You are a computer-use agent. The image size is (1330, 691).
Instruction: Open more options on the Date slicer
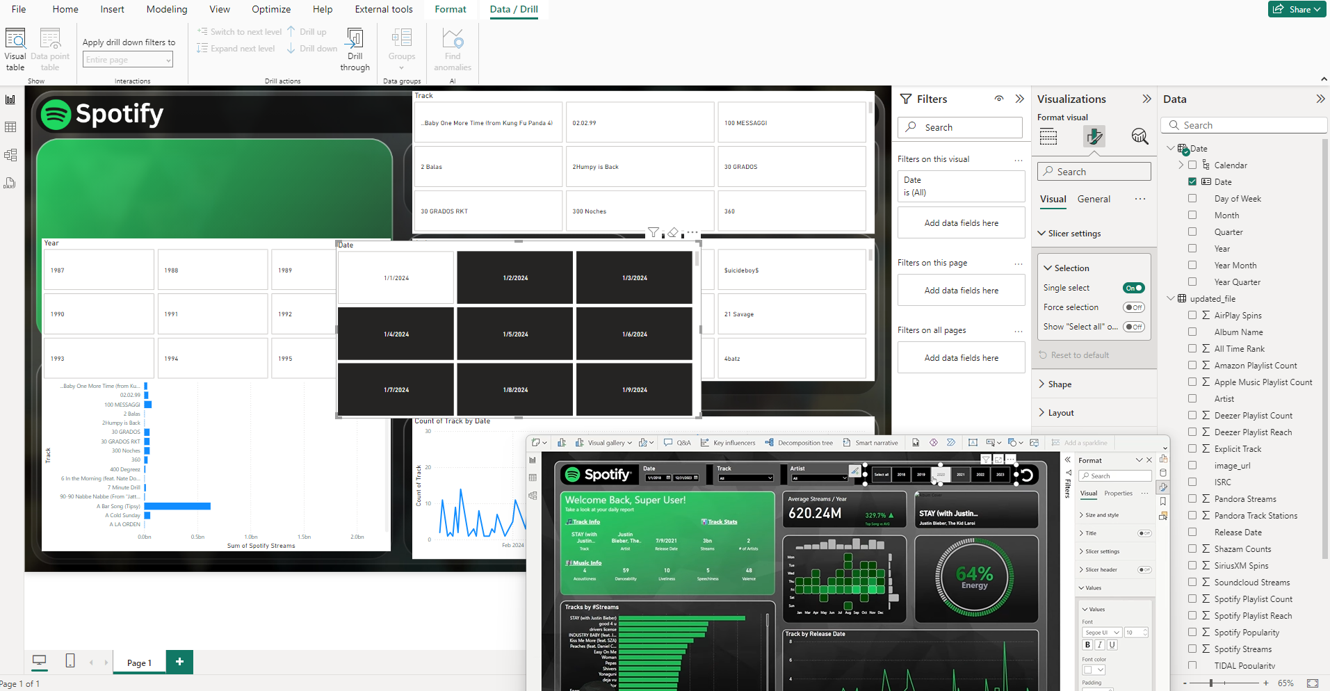coord(692,232)
